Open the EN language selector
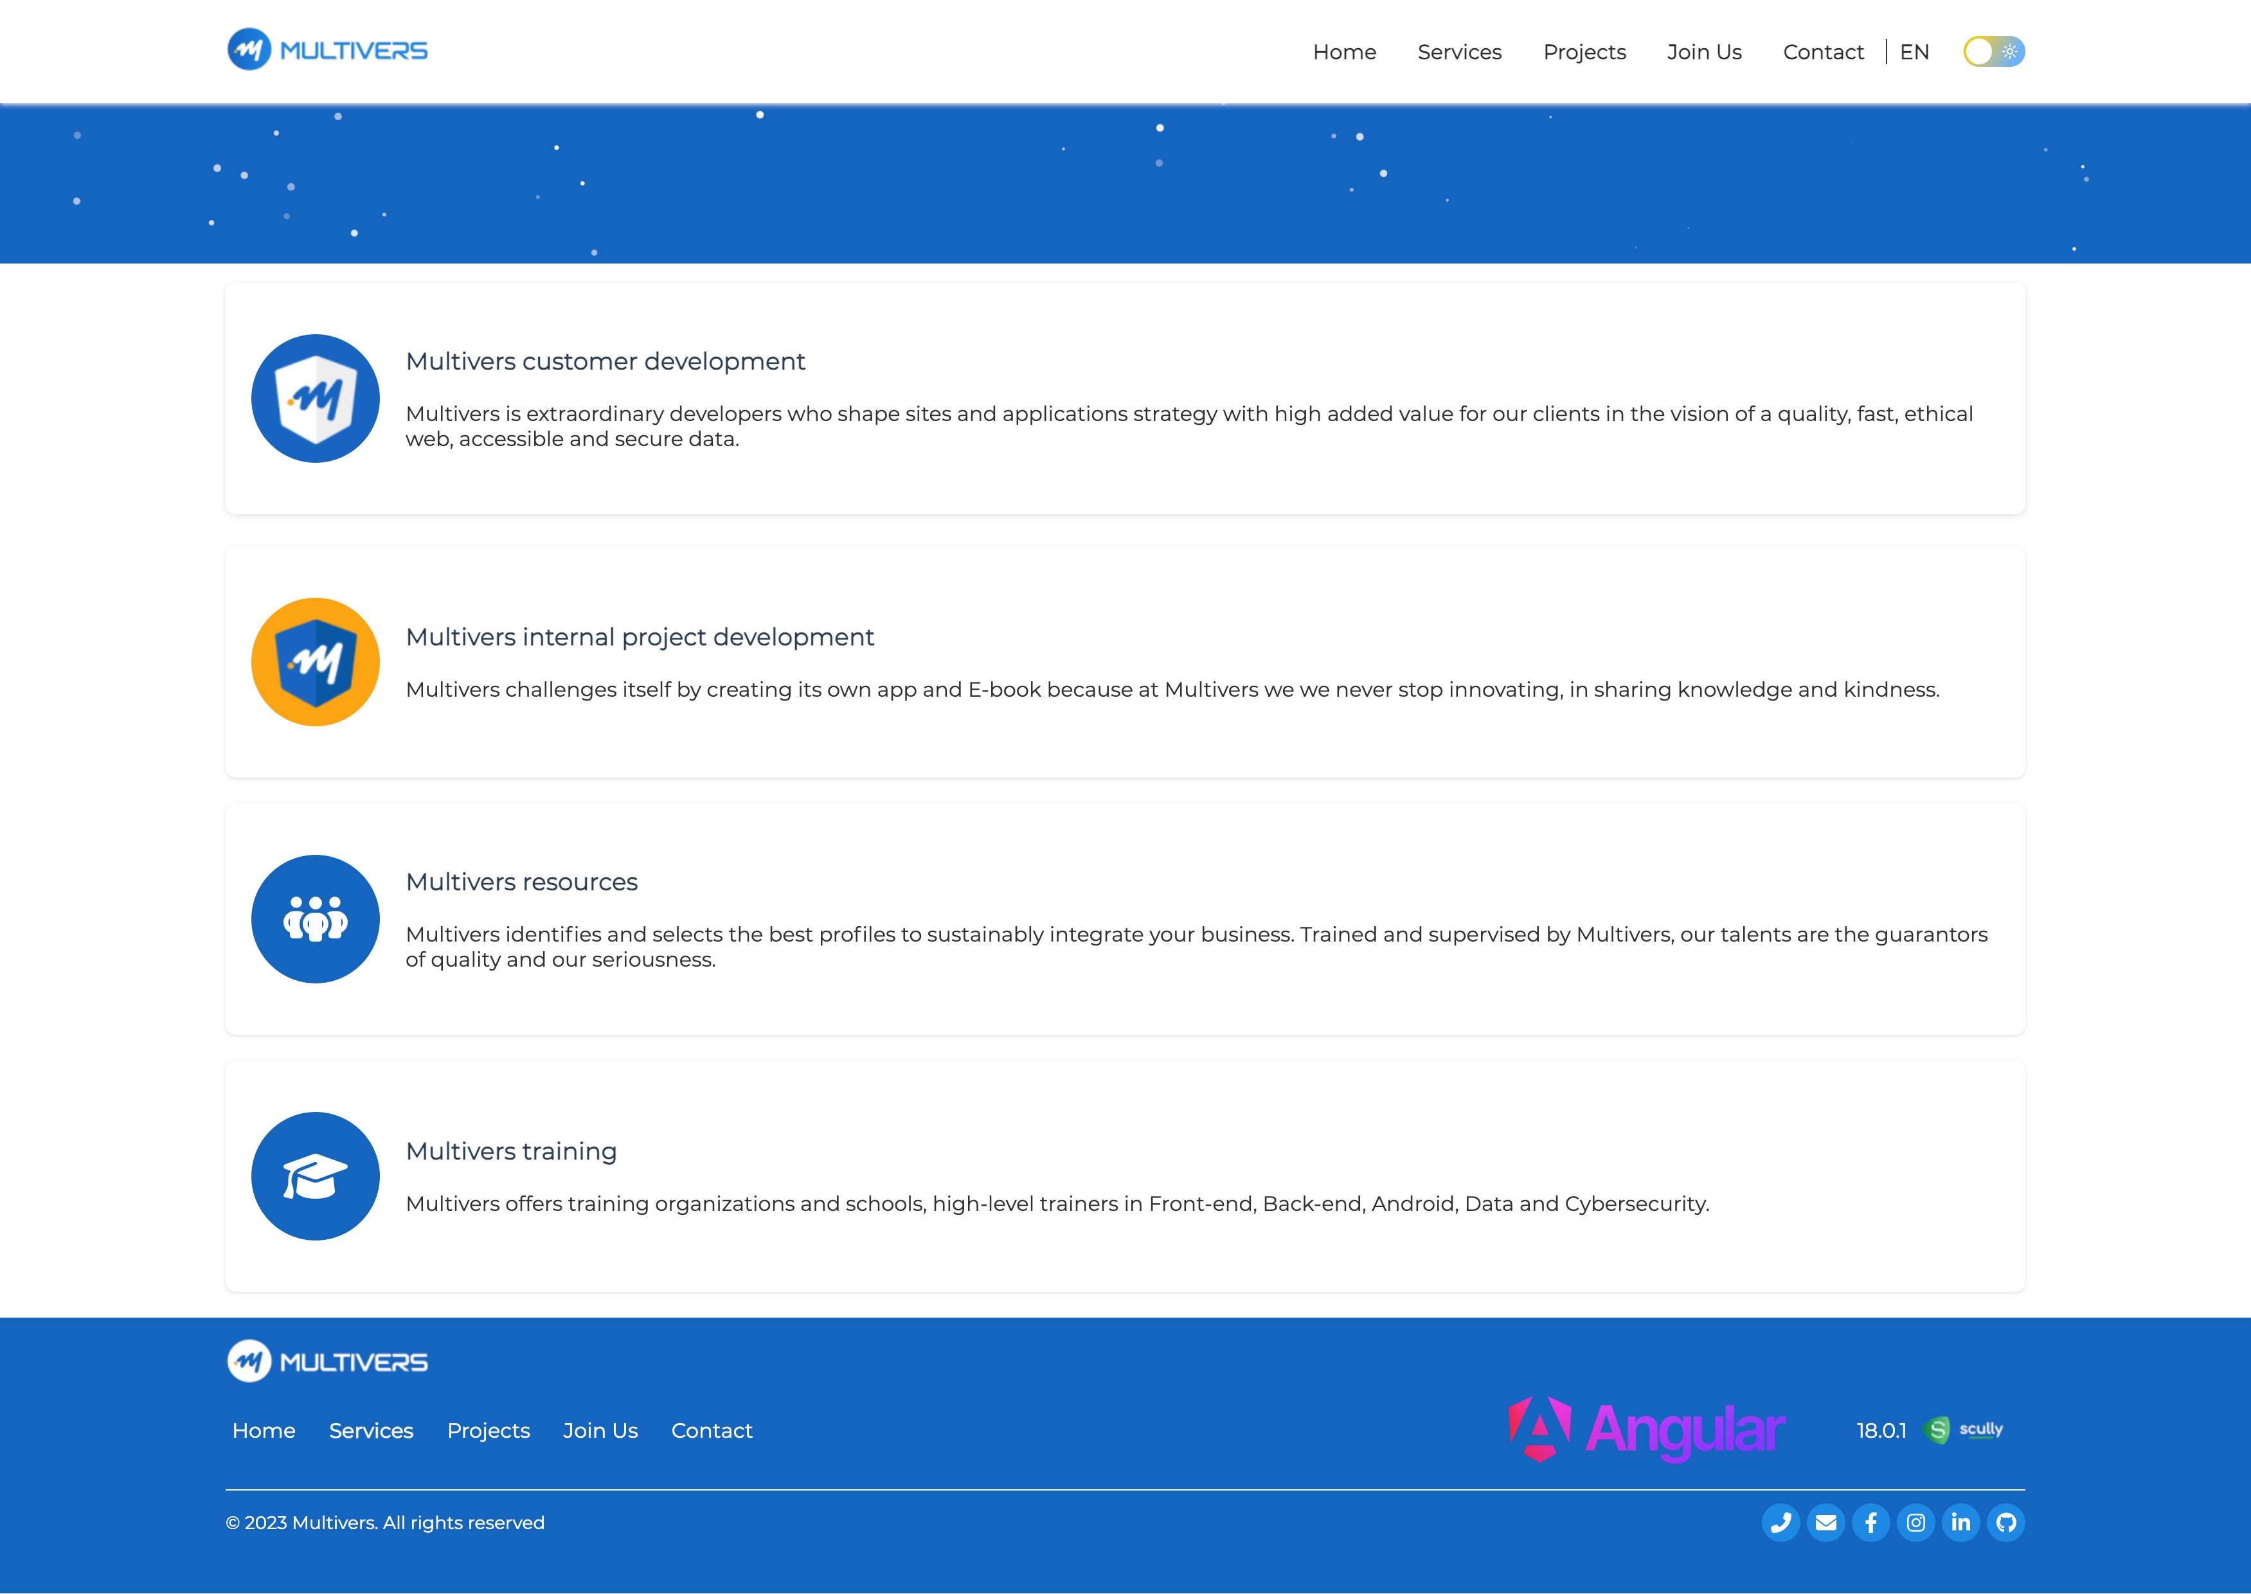The height and width of the screenshot is (1594, 2251). (1914, 52)
